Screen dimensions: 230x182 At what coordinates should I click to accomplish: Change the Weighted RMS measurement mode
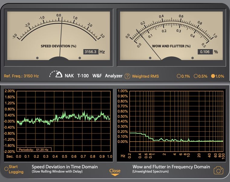145,76
